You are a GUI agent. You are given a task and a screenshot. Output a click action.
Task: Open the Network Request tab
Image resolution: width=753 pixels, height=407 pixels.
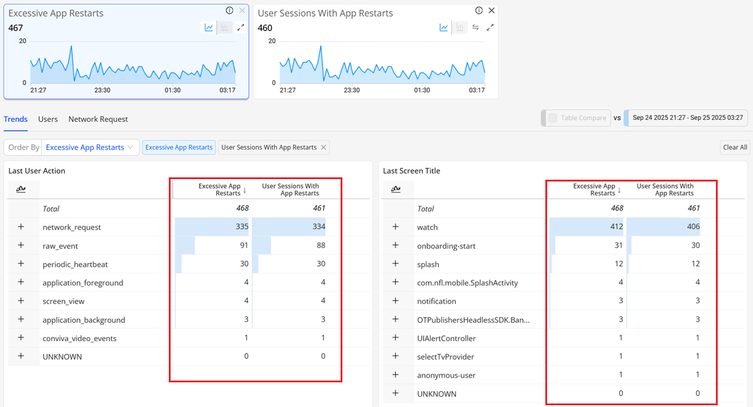[98, 119]
